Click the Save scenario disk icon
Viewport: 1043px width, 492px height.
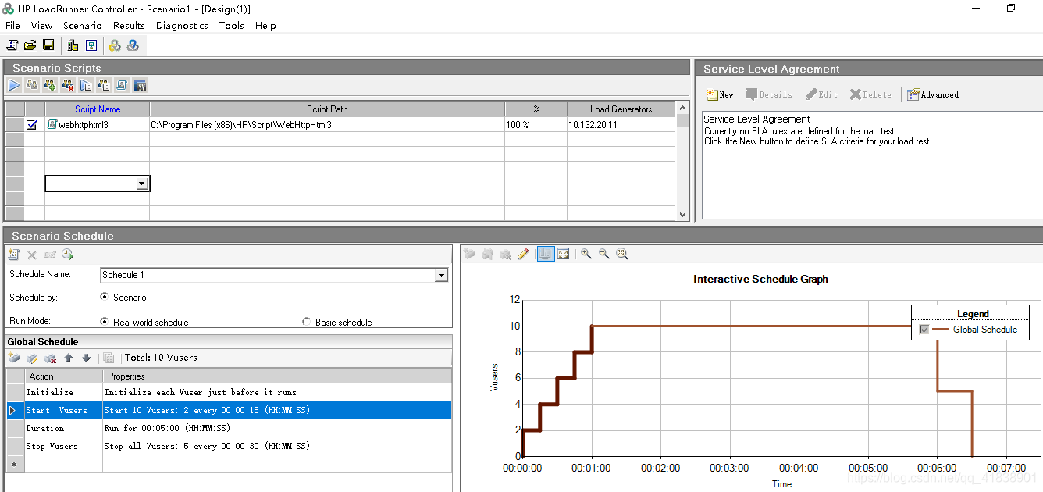point(48,45)
